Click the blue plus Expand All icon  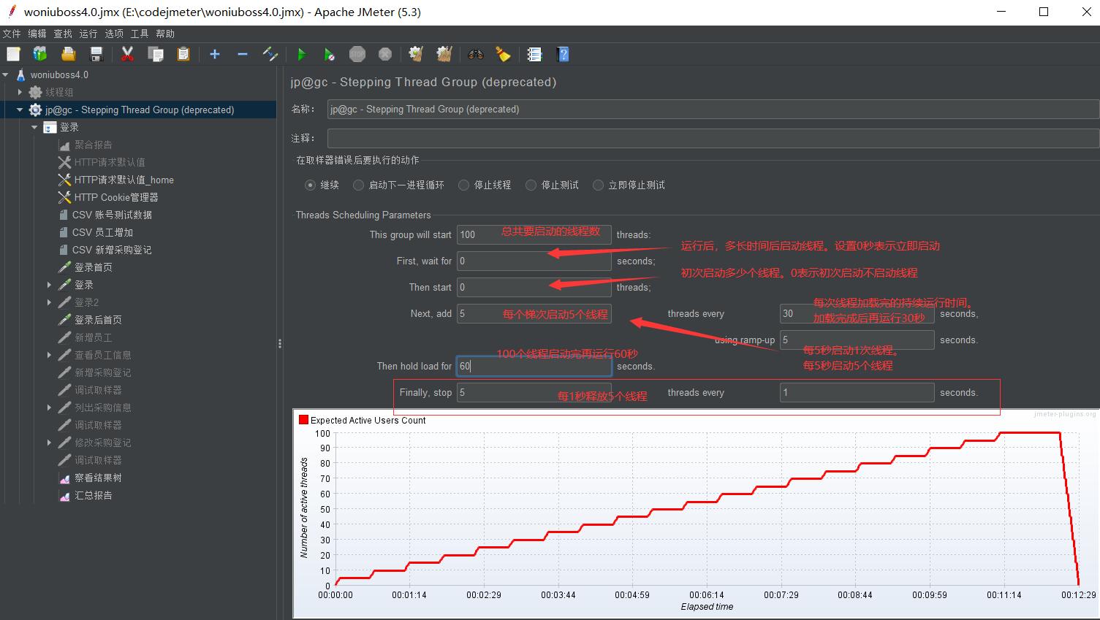click(x=215, y=54)
